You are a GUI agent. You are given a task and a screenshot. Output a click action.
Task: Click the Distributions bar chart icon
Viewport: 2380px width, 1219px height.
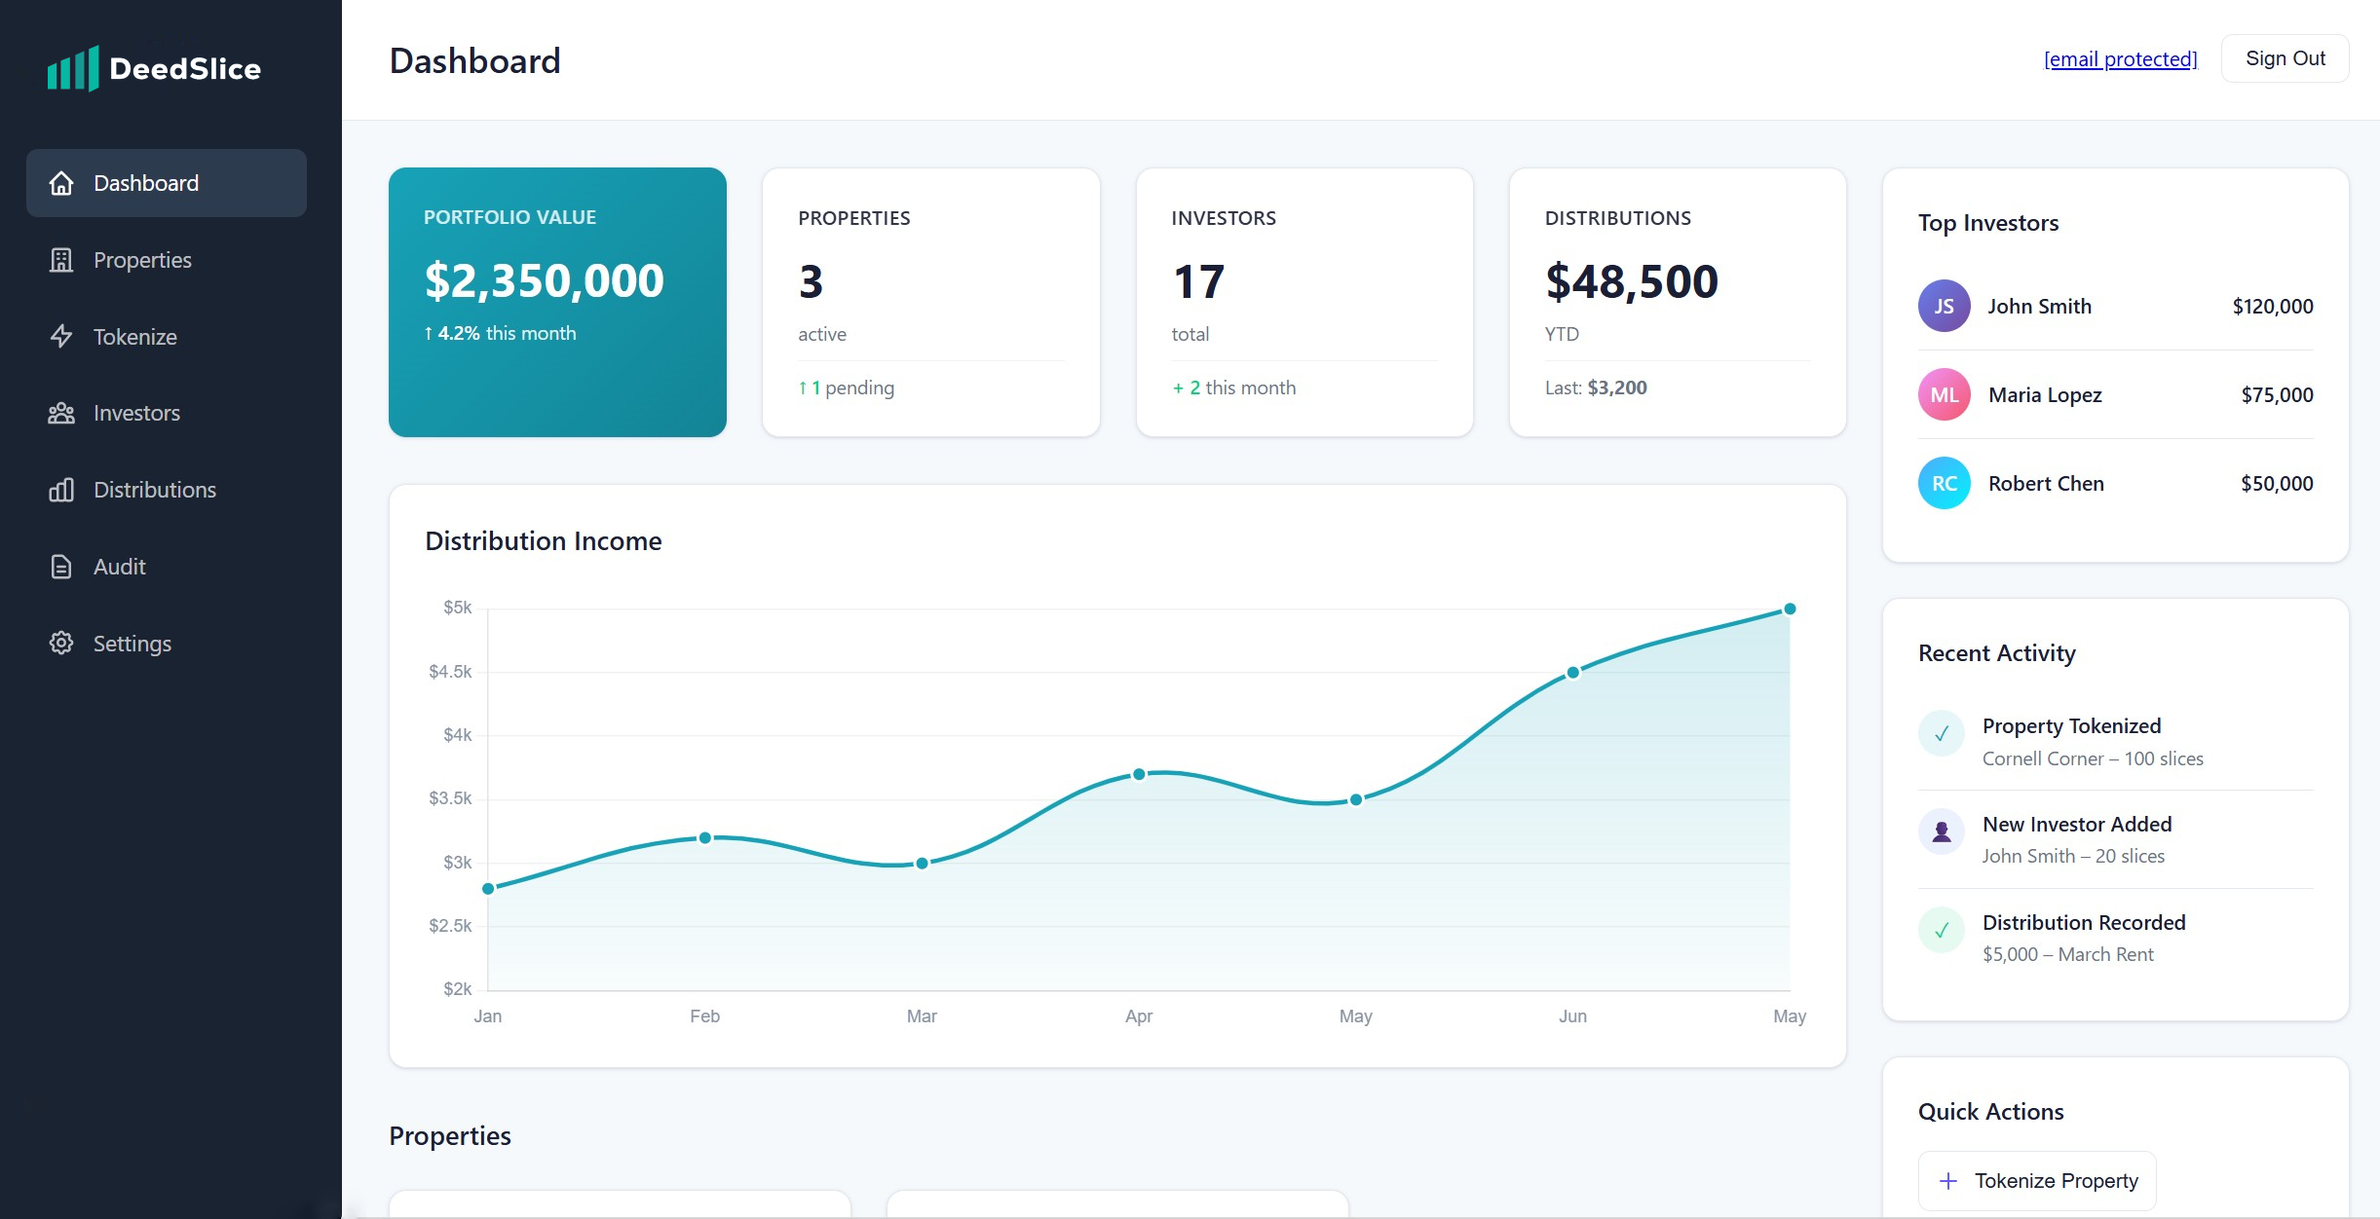60,490
